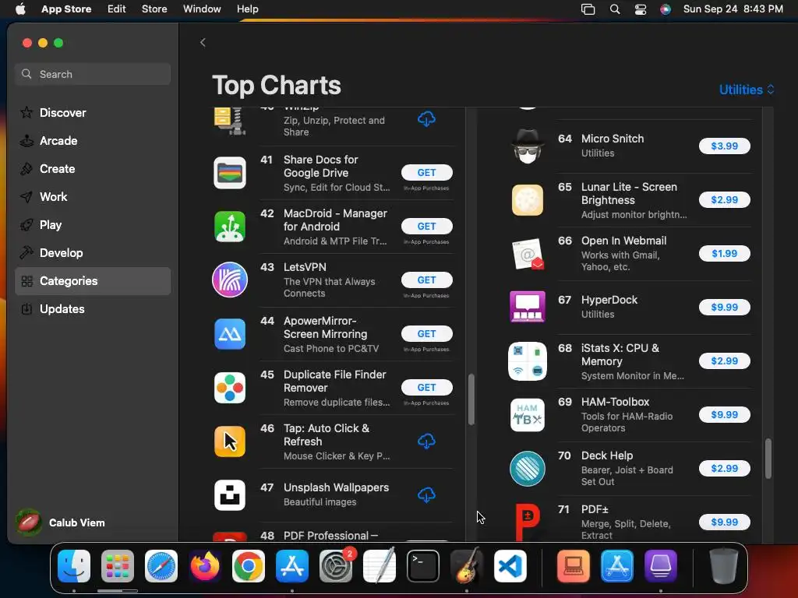This screenshot has width=798, height=598.
Task: Open the Help menu
Action: (x=247, y=9)
